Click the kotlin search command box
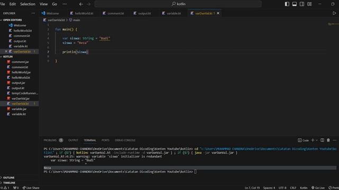Screen dimensions: 339x190 pos(178,4)
